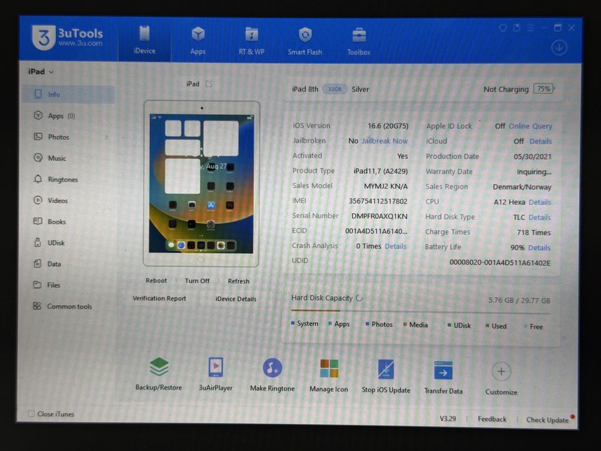The image size is (601, 451).
Task: Open UDisk in the sidebar
Action: coord(68,243)
